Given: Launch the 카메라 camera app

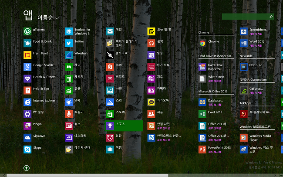Looking at the screenshot, I should coord(151,90).
